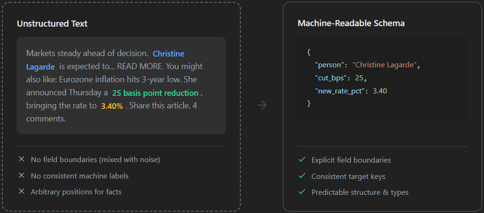Click the "Unstructured Text" heading
Viewport: 484px width, 213px height.
click(52, 24)
